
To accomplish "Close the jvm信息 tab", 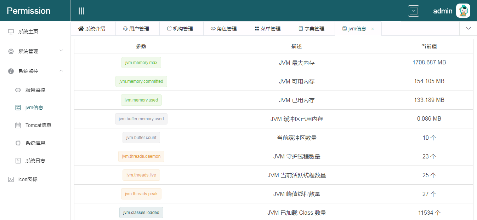I will point(373,29).
